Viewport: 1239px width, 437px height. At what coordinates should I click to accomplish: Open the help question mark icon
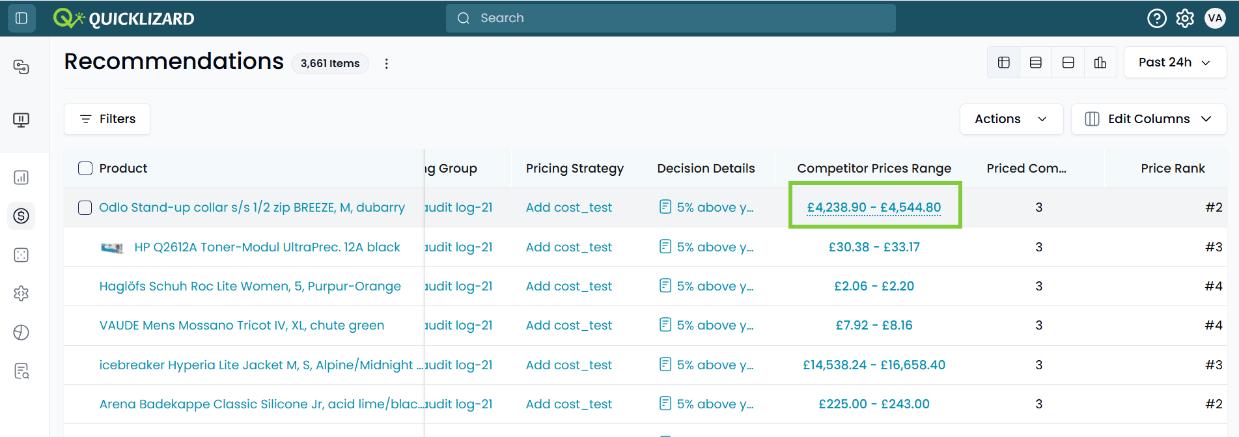point(1156,18)
